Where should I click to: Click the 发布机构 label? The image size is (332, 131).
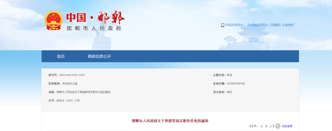[54, 83]
